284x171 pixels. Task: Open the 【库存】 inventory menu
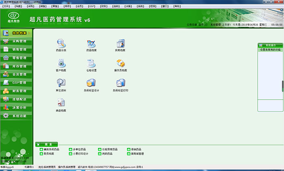click(x=67, y=6)
